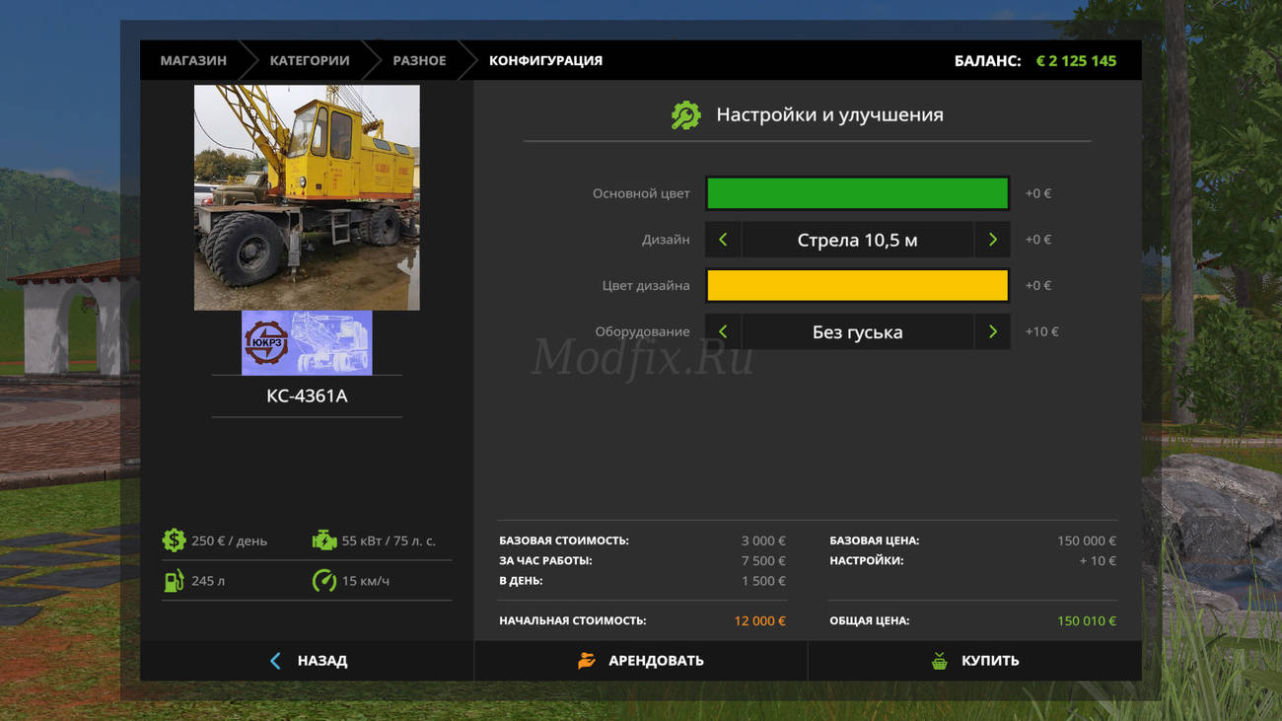Click the + 10 € settings total
1282x721 pixels.
pyautogui.click(x=1098, y=561)
